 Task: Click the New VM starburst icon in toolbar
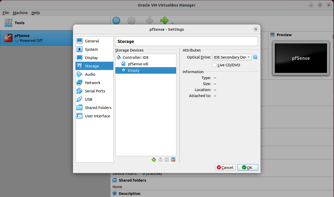click(116, 21)
